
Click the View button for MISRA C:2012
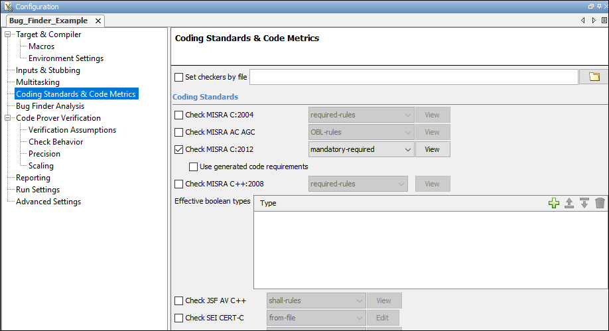433,150
